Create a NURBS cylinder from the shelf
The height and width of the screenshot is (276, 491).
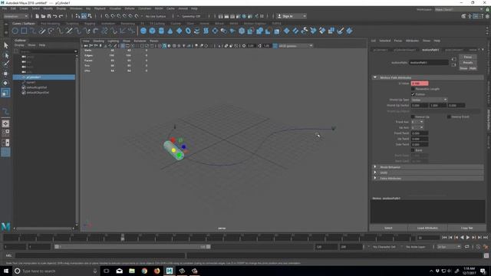[161, 31]
